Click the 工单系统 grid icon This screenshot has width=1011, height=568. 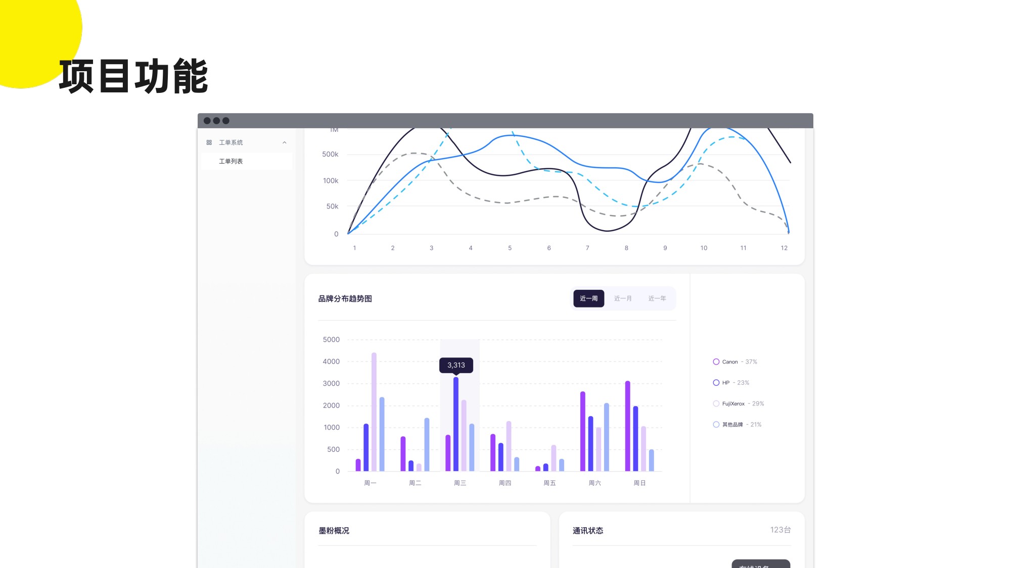[x=209, y=142]
